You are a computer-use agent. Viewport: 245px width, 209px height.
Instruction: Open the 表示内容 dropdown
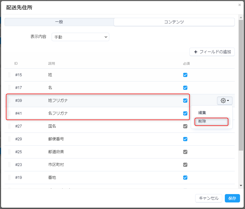point(80,37)
